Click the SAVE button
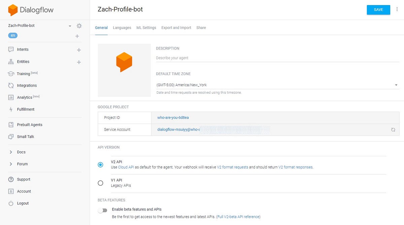This screenshot has height=225, width=404. click(x=378, y=10)
